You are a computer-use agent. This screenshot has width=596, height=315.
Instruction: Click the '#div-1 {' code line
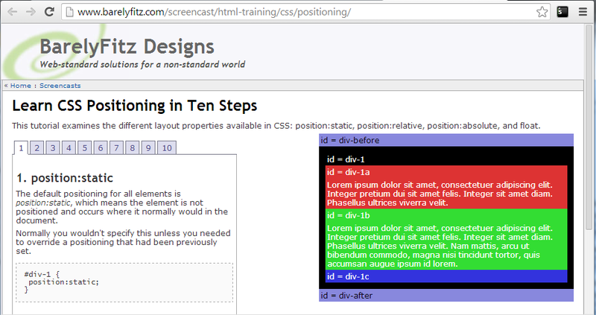tap(42, 274)
